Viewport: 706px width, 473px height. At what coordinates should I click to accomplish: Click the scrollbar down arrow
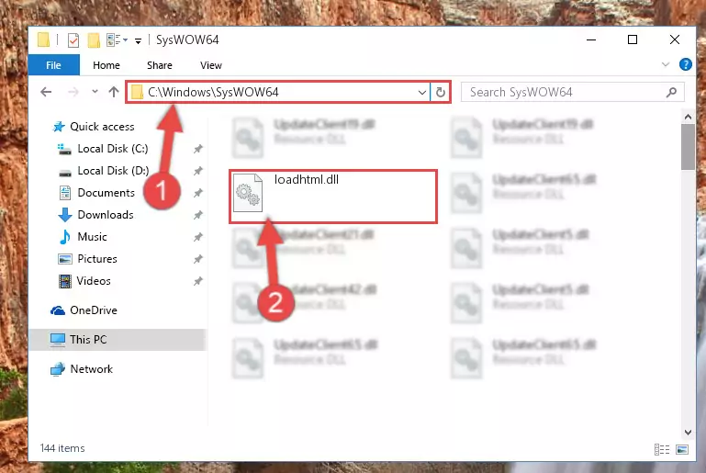coord(688,433)
